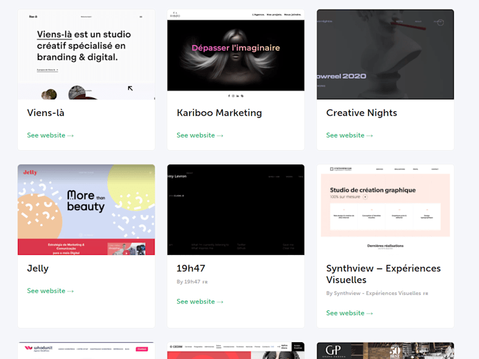Open the whodunit site thumbnail
This screenshot has width=479, height=359.
click(86, 351)
